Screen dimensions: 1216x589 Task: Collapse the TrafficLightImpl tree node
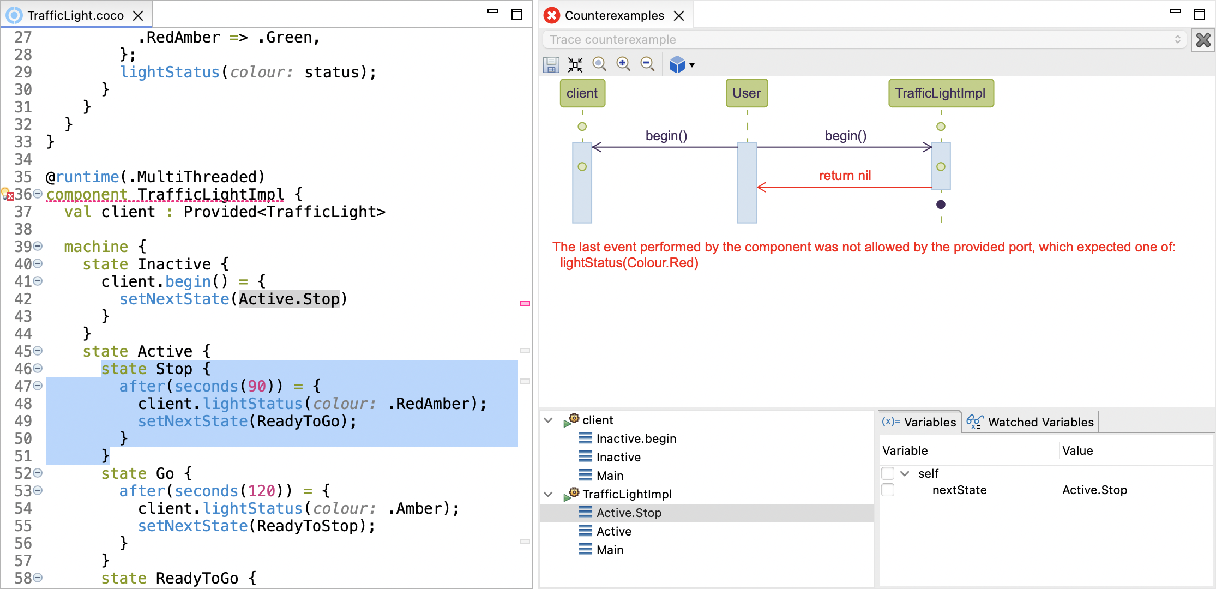point(549,495)
